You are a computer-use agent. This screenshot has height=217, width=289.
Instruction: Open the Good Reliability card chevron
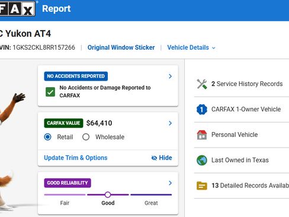(170, 183)
